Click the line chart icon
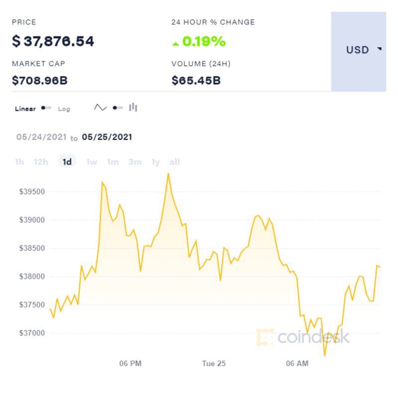This screenshot has width=398, height=411. [x=100, y=107]
